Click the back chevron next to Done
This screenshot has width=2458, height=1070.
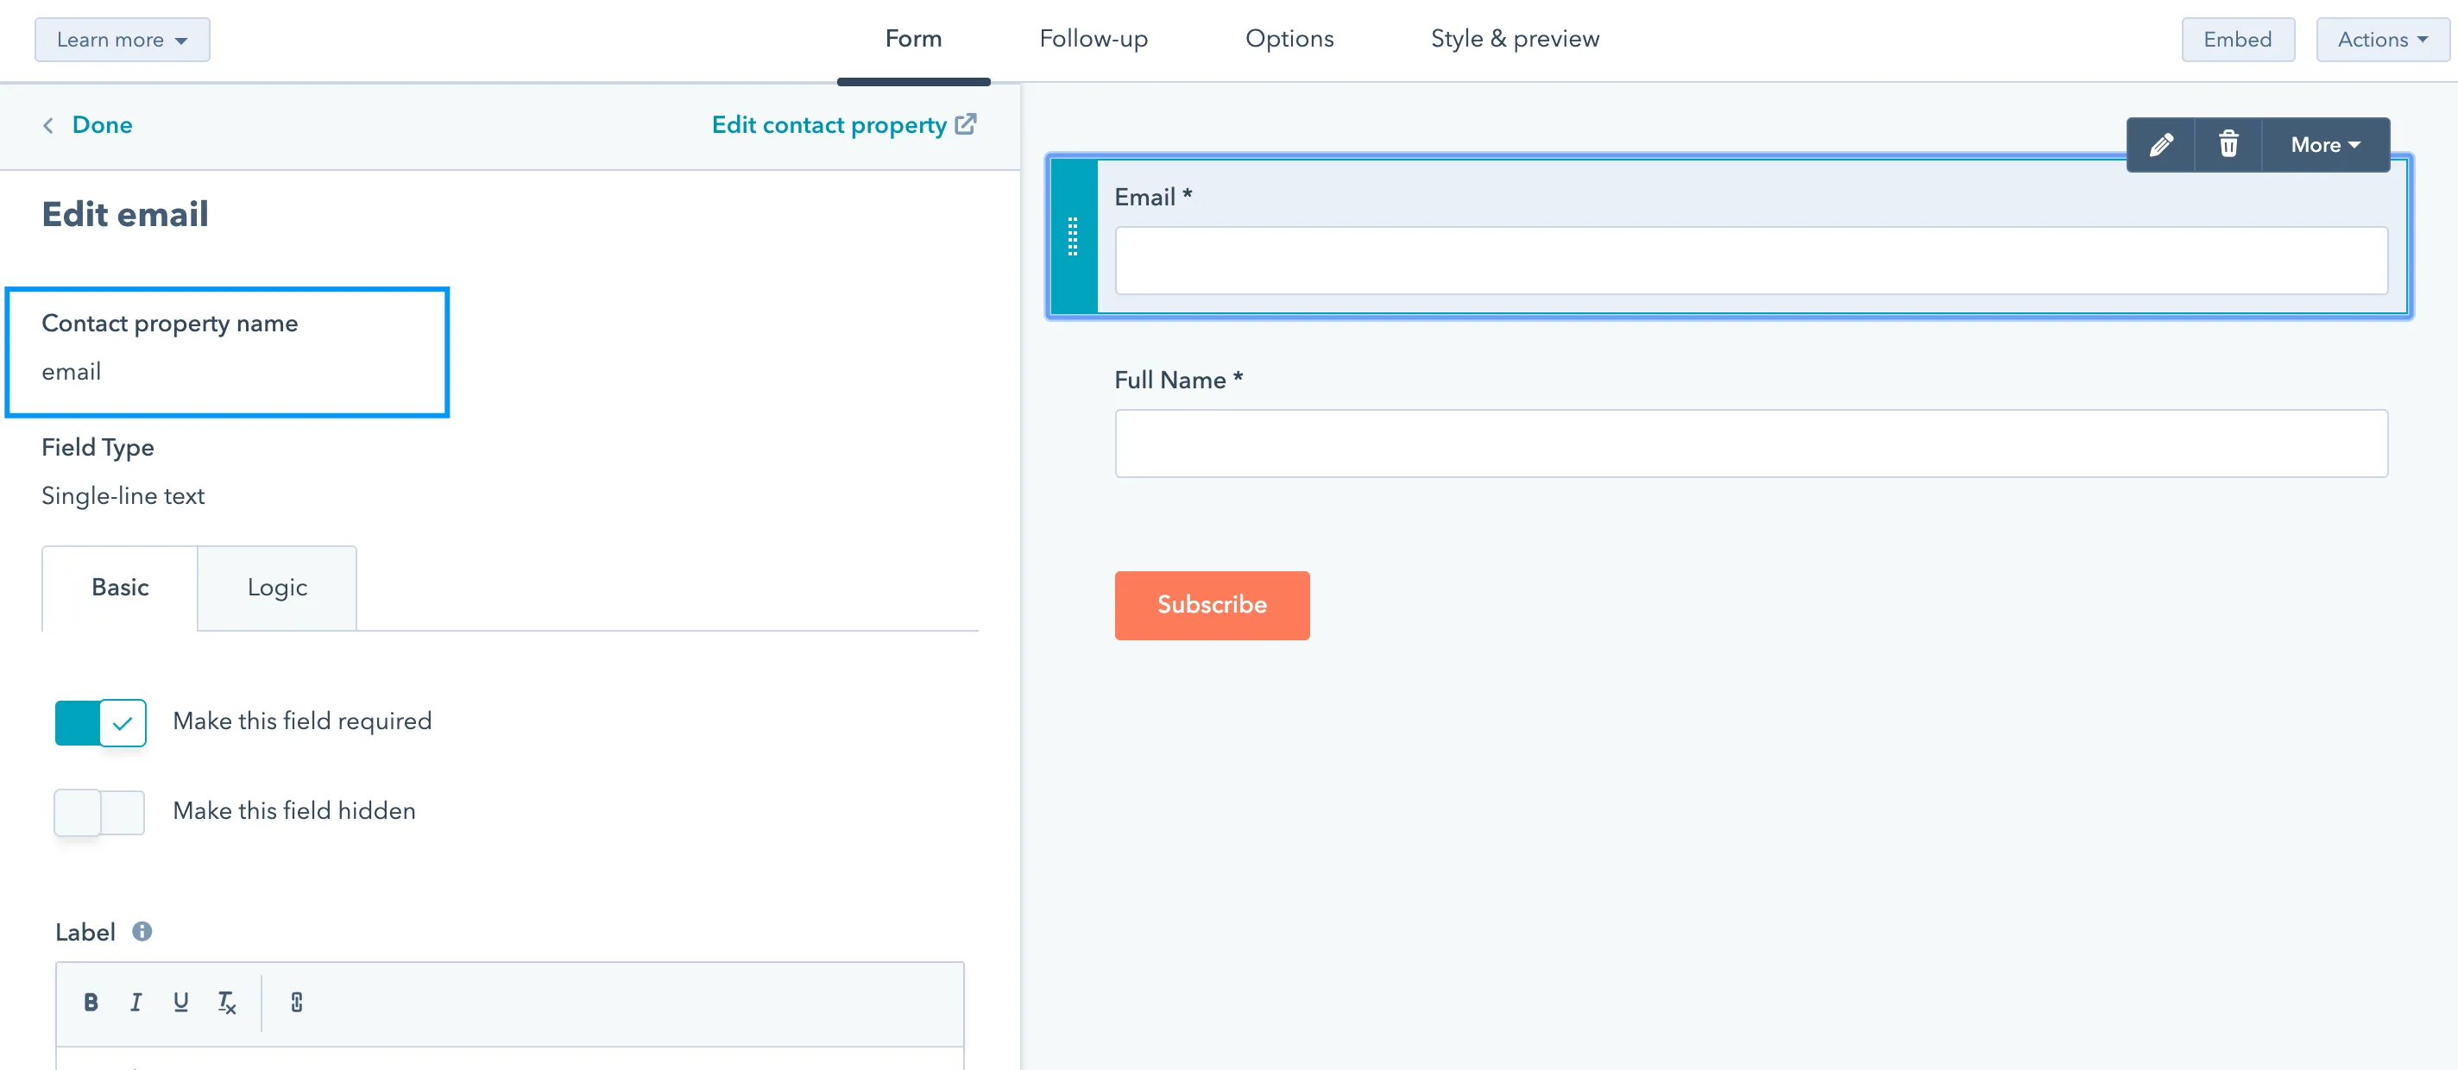point(47,125)
